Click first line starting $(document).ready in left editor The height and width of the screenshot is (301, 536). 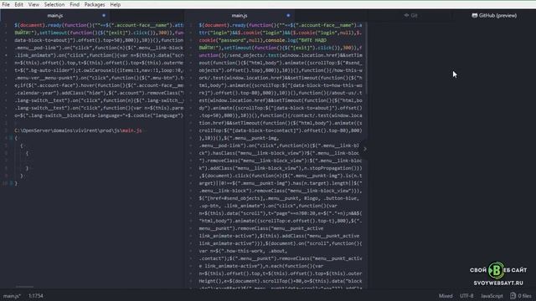pyautogui.click(x=99, y=25)
